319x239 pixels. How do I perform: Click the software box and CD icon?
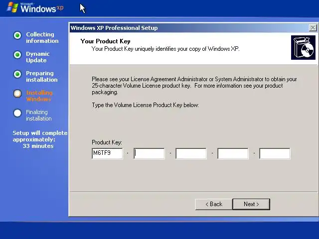[x=303, y=48]
